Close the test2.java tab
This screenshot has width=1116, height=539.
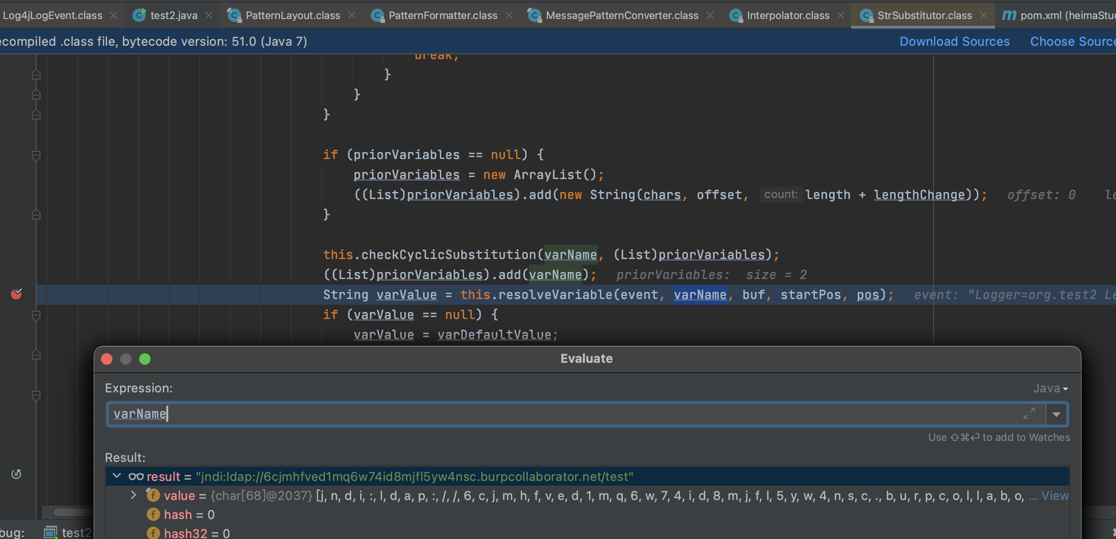coord(209,15)
